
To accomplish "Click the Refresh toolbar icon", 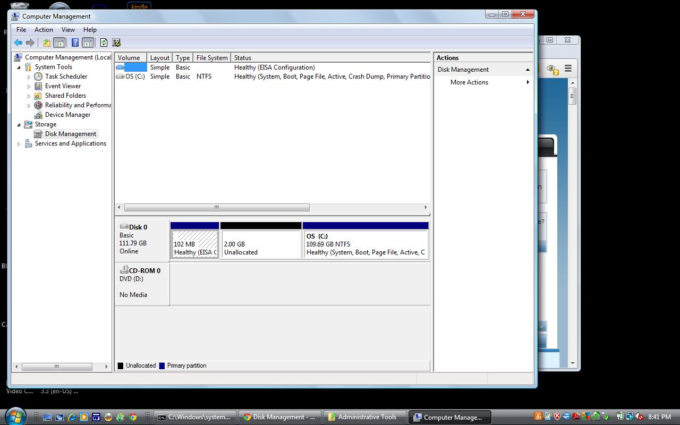I will (104, 43).
